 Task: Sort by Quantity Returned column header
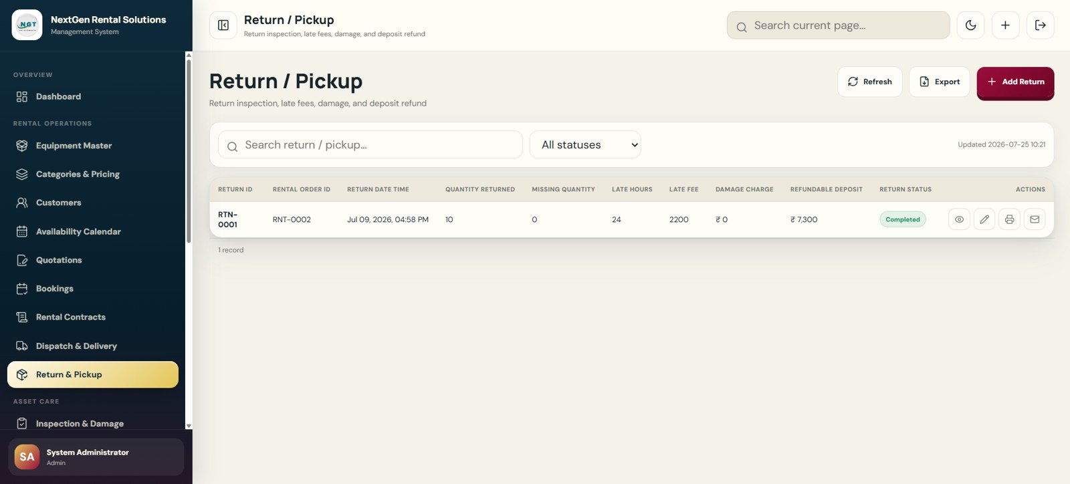(x=480, y=190)
